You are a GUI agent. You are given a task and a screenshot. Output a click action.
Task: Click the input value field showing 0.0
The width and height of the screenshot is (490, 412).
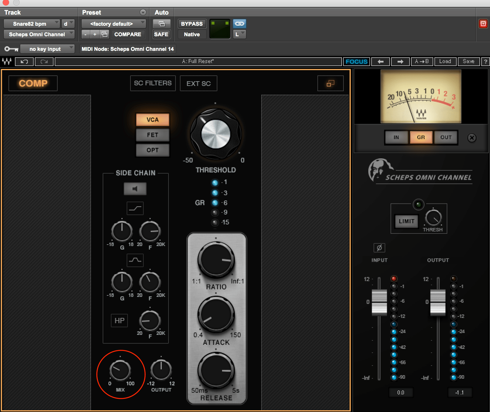(401, 392)
